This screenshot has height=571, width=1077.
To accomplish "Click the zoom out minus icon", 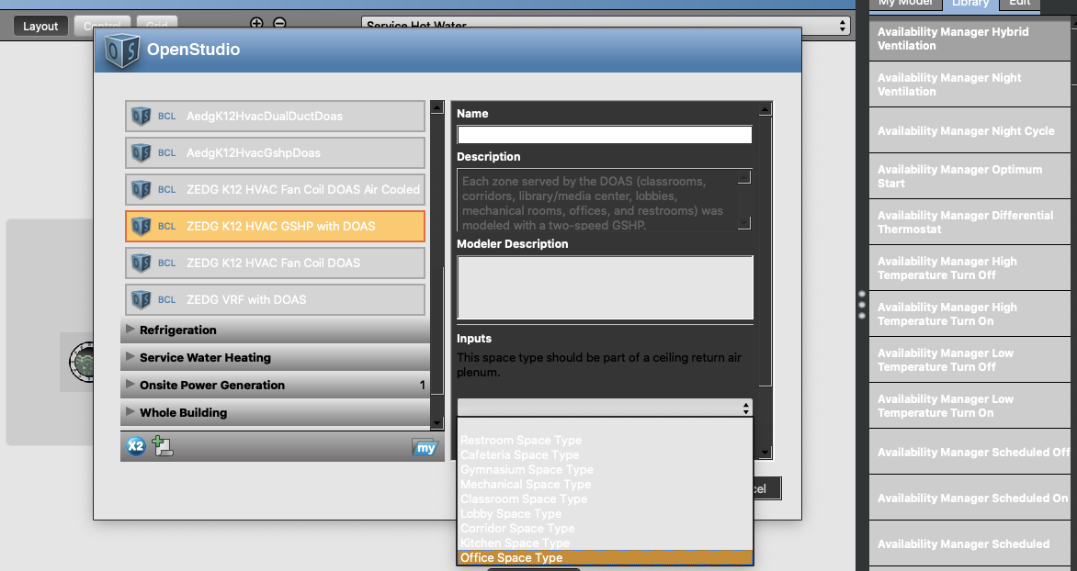I will [x=280, y=21].
